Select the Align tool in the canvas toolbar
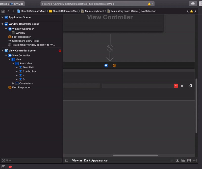The image size is (202, 169). click(183, 160)
